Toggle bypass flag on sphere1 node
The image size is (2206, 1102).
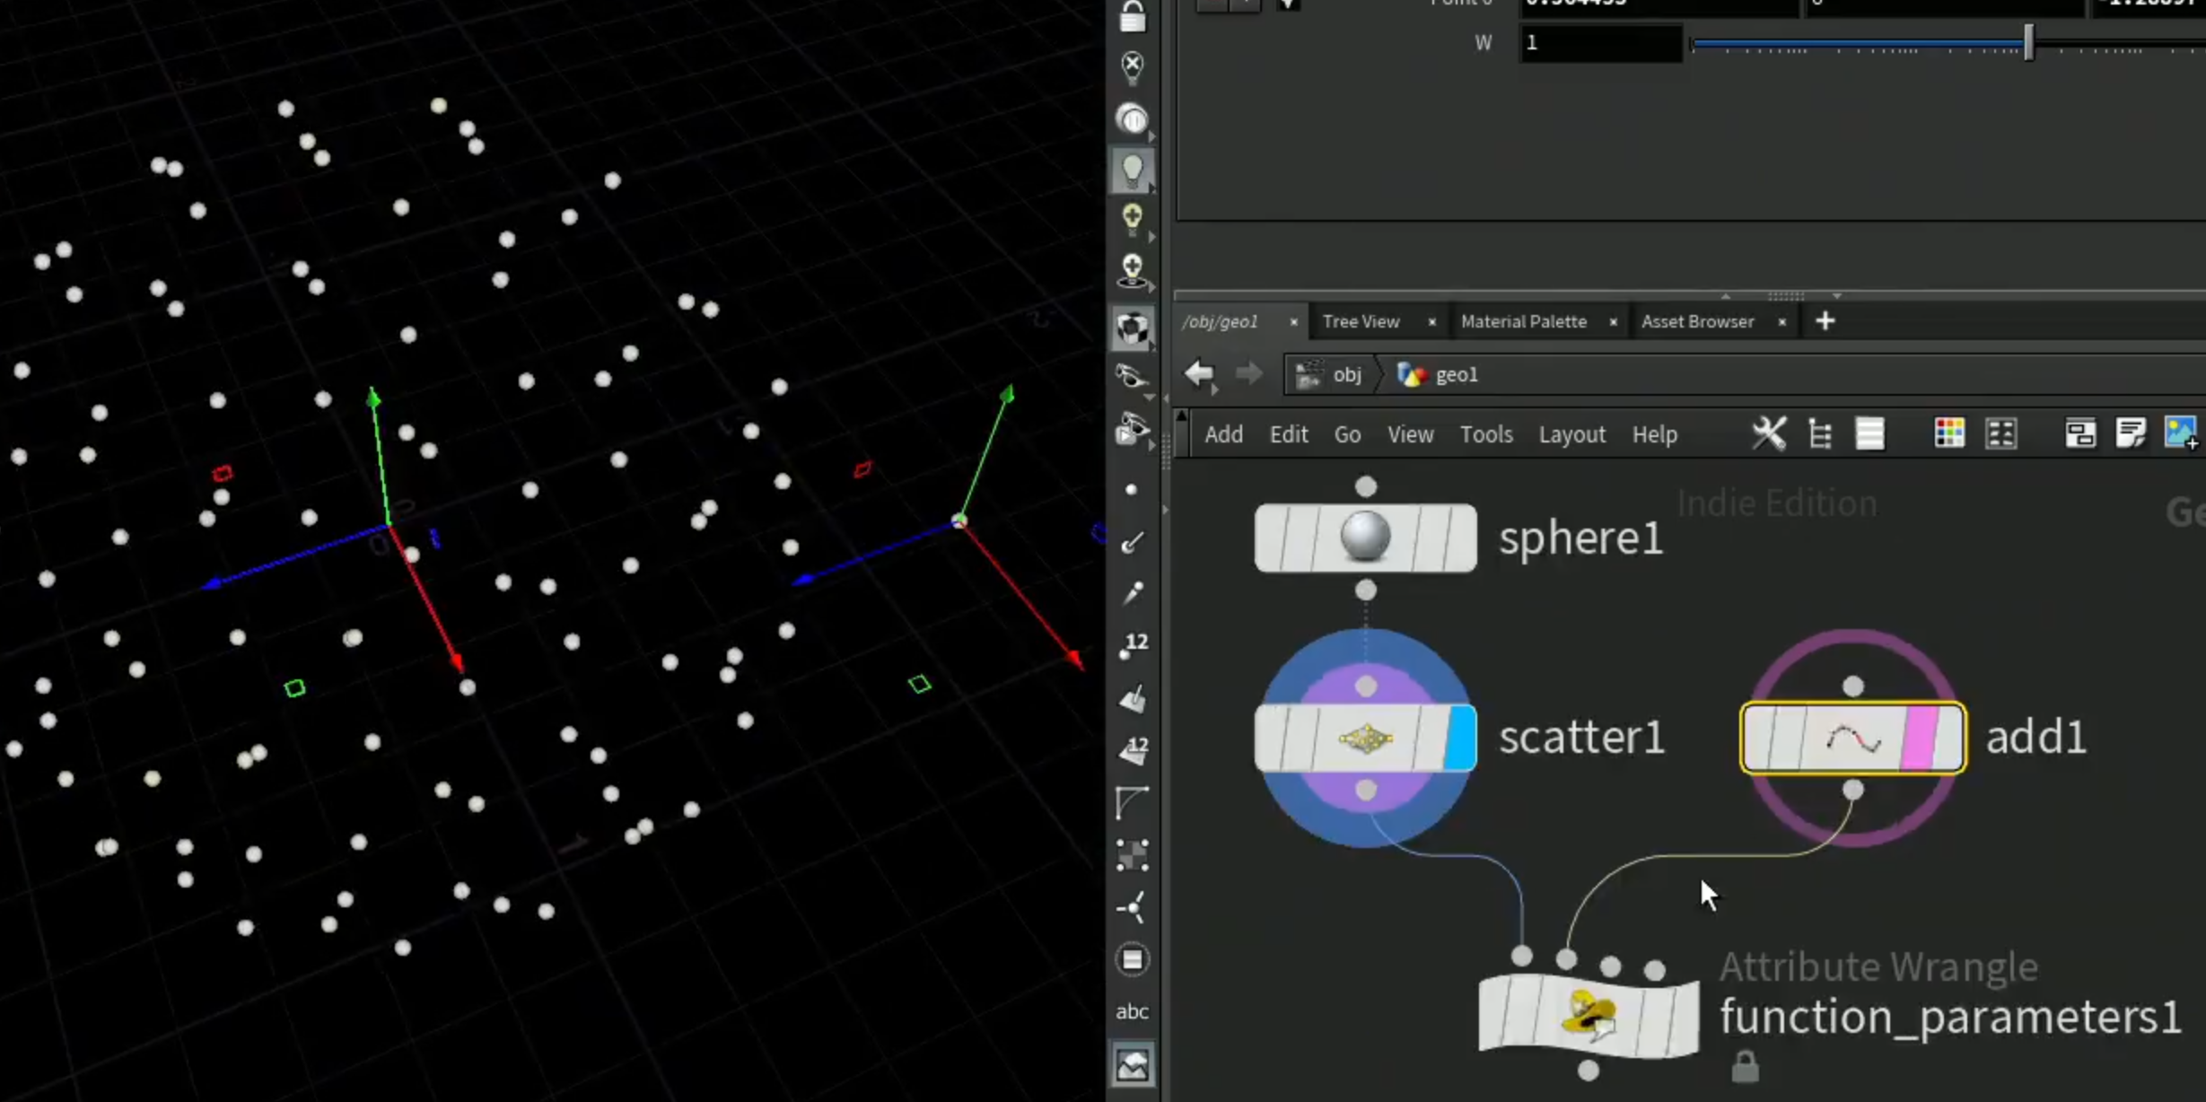point(1271,538)
